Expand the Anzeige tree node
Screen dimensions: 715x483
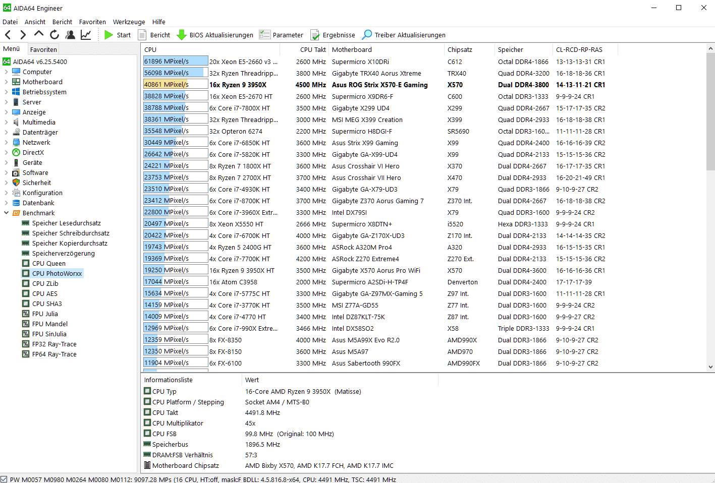point(6,112)
